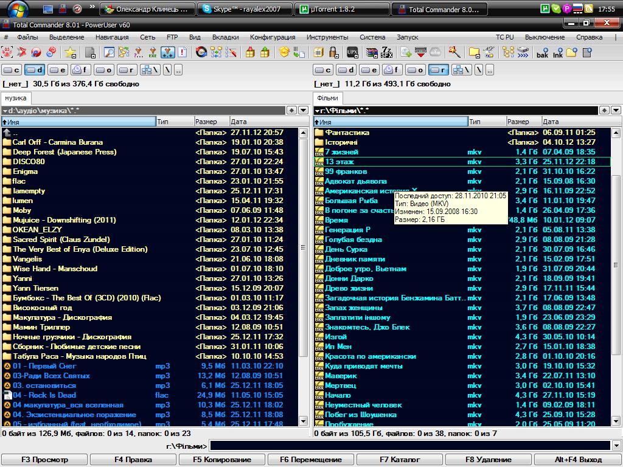The image size is (623, 467).
Task: Click the F6 Перемещение button
Action: pyautogui.click(x=311, y=460)
